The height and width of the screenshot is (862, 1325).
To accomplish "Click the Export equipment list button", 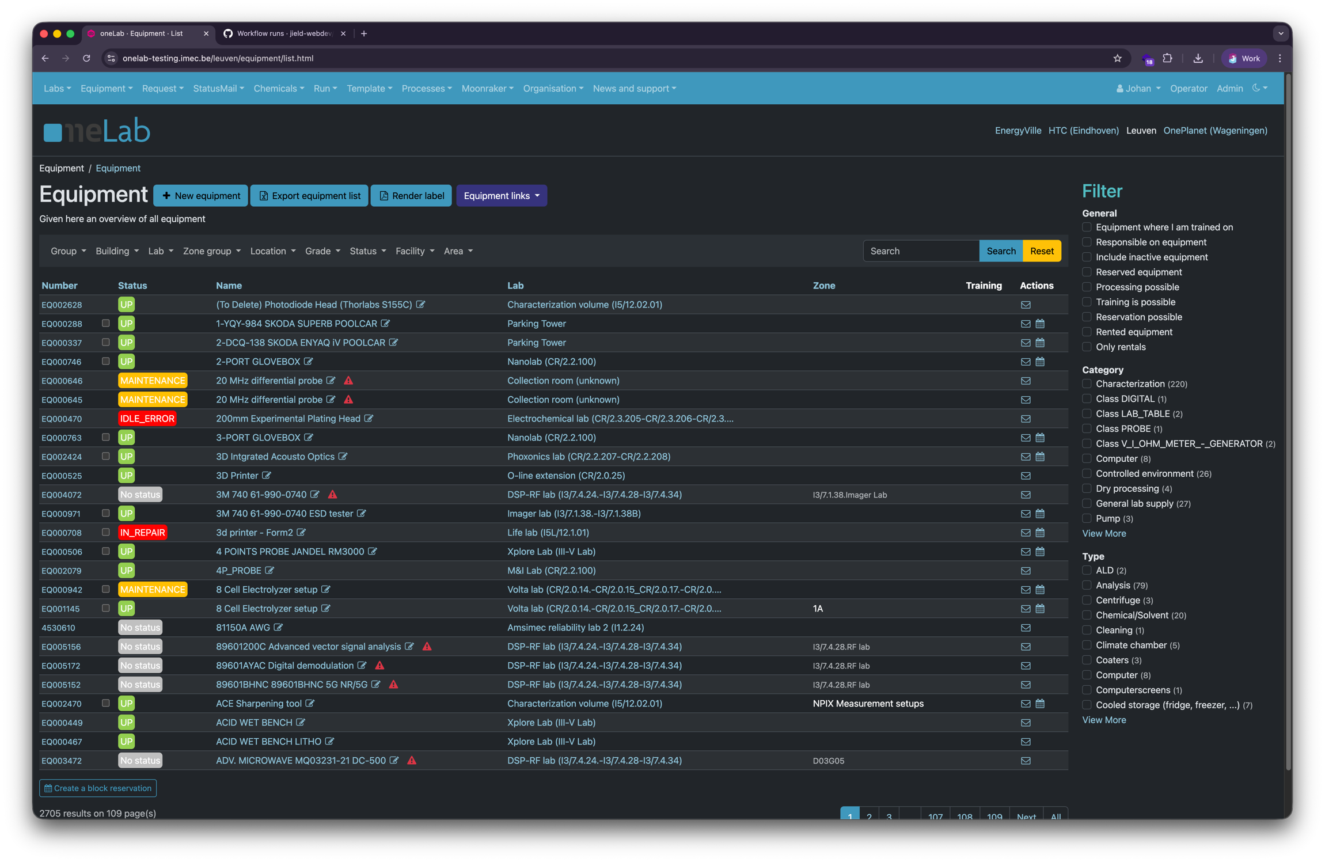I will tap(309, 195).
